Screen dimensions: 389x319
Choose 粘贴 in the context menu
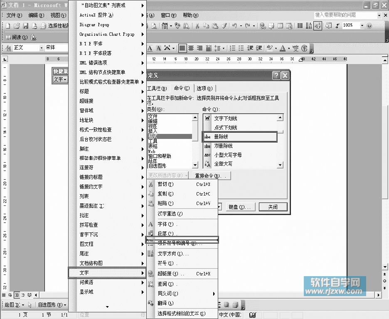(x=182, y=203)
